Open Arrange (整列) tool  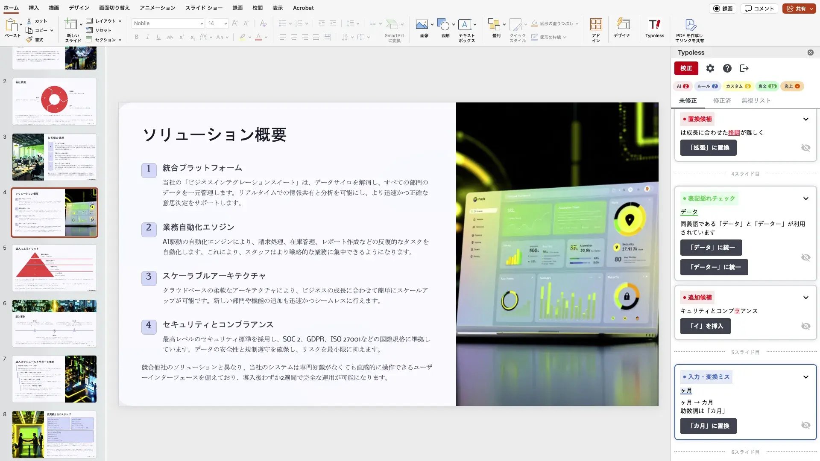tap(494, 24)
